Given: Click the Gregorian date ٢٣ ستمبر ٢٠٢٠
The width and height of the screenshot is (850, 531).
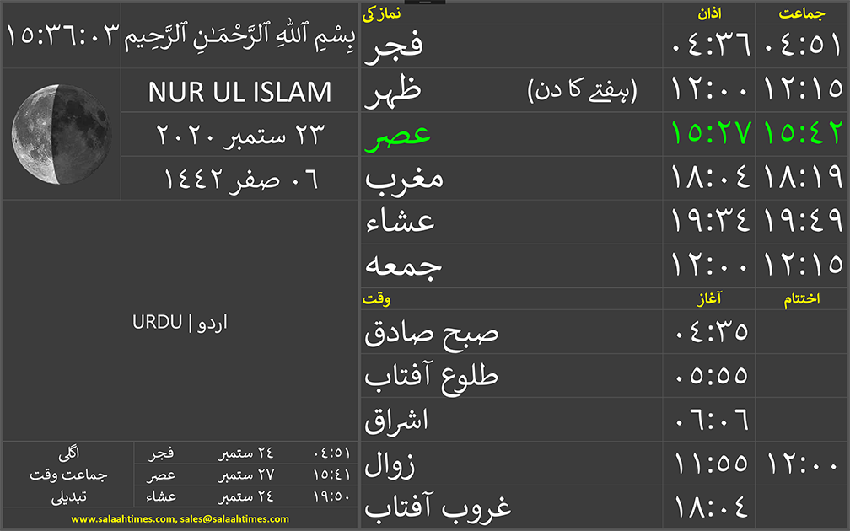Looking at the screenshot, I should coord(239,135).
